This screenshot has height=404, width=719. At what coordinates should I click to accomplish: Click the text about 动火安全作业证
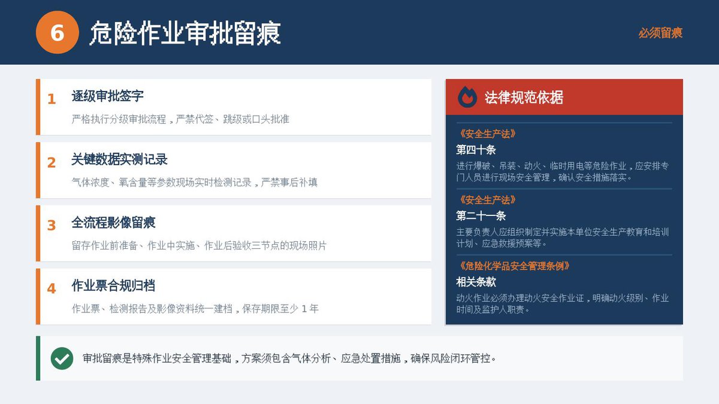tap(563, 303)
